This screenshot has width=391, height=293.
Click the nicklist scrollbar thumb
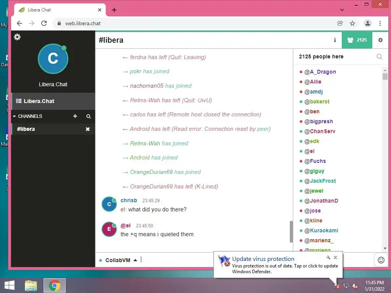click(x=385, y=76)
